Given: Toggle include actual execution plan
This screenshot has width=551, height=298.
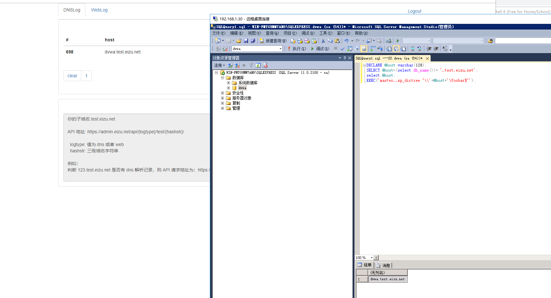Looking at the screenshot, I should coord(373,49).
